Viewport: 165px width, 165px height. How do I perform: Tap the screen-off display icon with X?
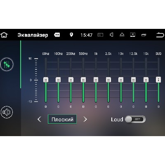click(133, 35)
